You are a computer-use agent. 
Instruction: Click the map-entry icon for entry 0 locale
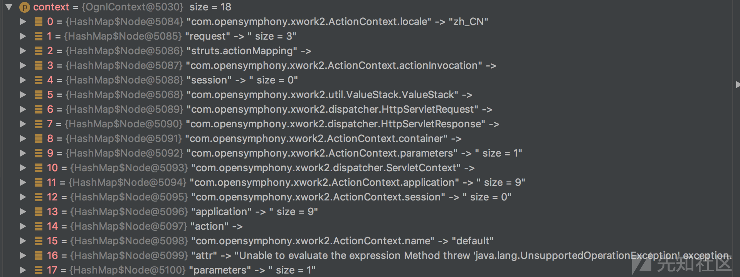(39, 22)
